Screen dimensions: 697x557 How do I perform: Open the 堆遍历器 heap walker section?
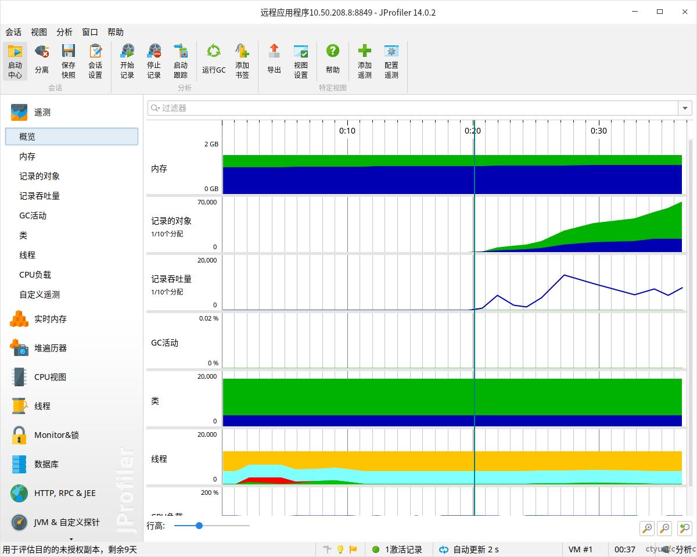(71, 348)
